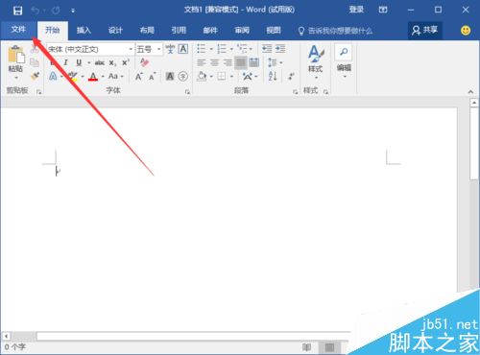
Task: Click the decrease indent icon
Action: coord(267,49)
